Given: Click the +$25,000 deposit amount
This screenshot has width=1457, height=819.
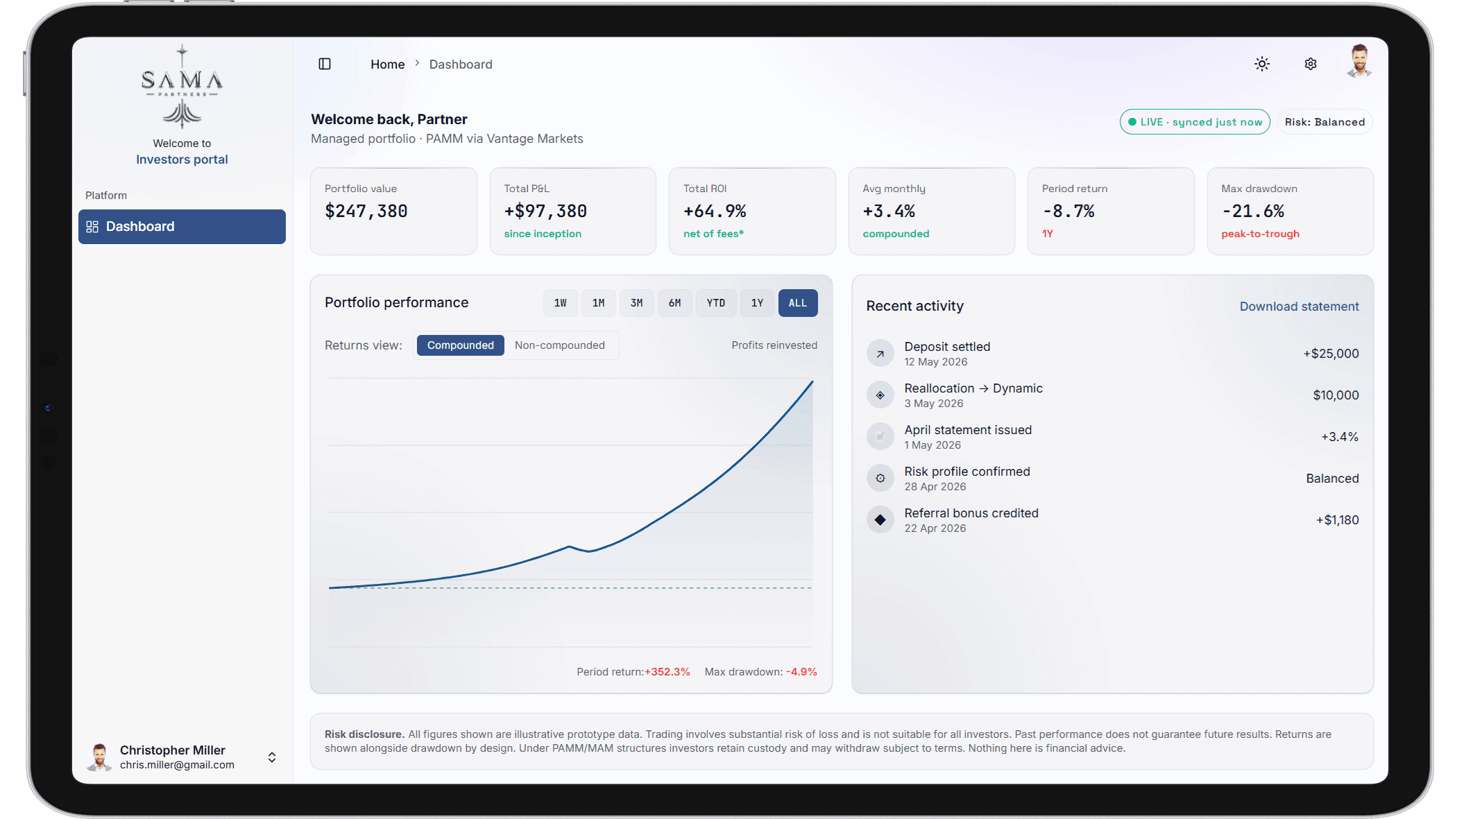Looking at the screenshot, I should coord(1331,354).
